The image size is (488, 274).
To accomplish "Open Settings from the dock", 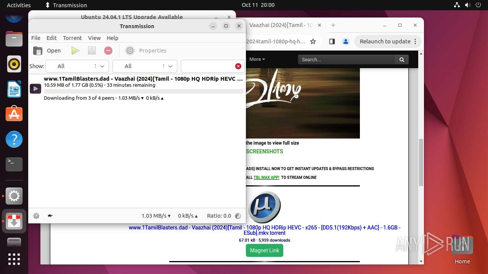I will (x=14, y=196).
